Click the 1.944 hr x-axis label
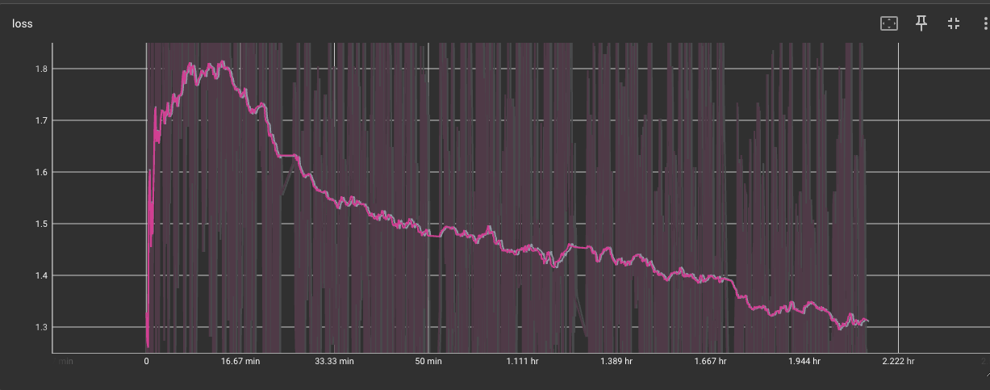Screen dimensions: 990x390 coord(804,362)
